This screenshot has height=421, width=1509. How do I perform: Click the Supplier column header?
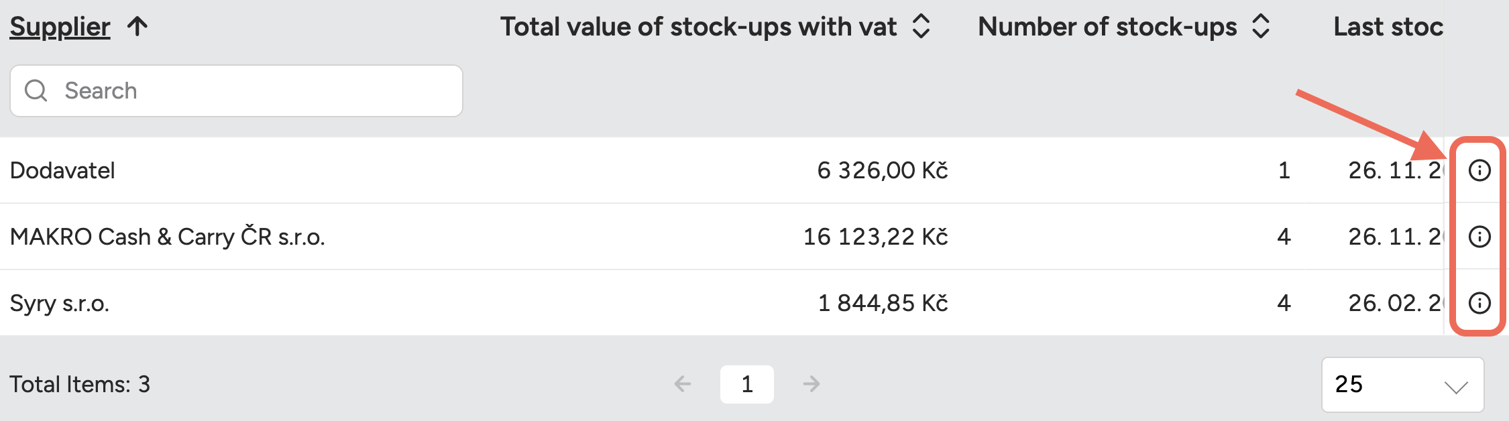tap(60, 27)
